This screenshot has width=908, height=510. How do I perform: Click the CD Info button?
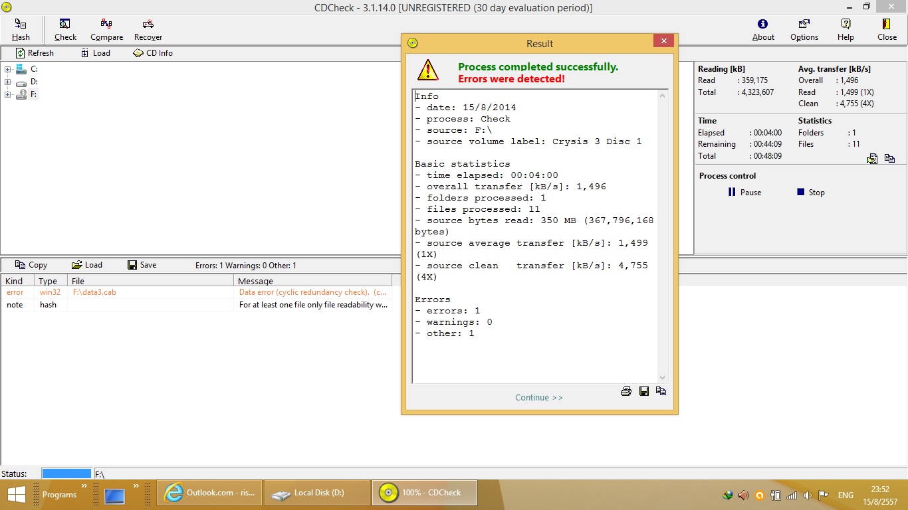point(153,53)
